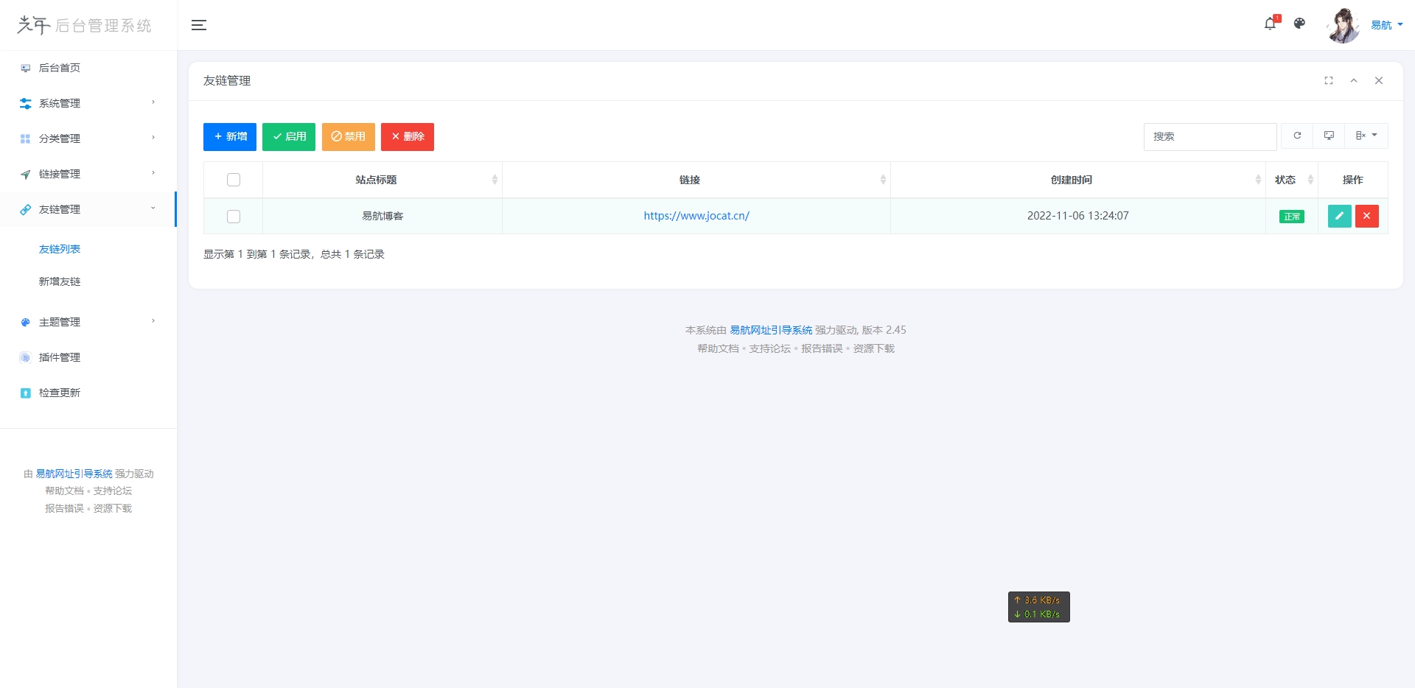Go to 新增友链 in sidebar

point(60,281)
